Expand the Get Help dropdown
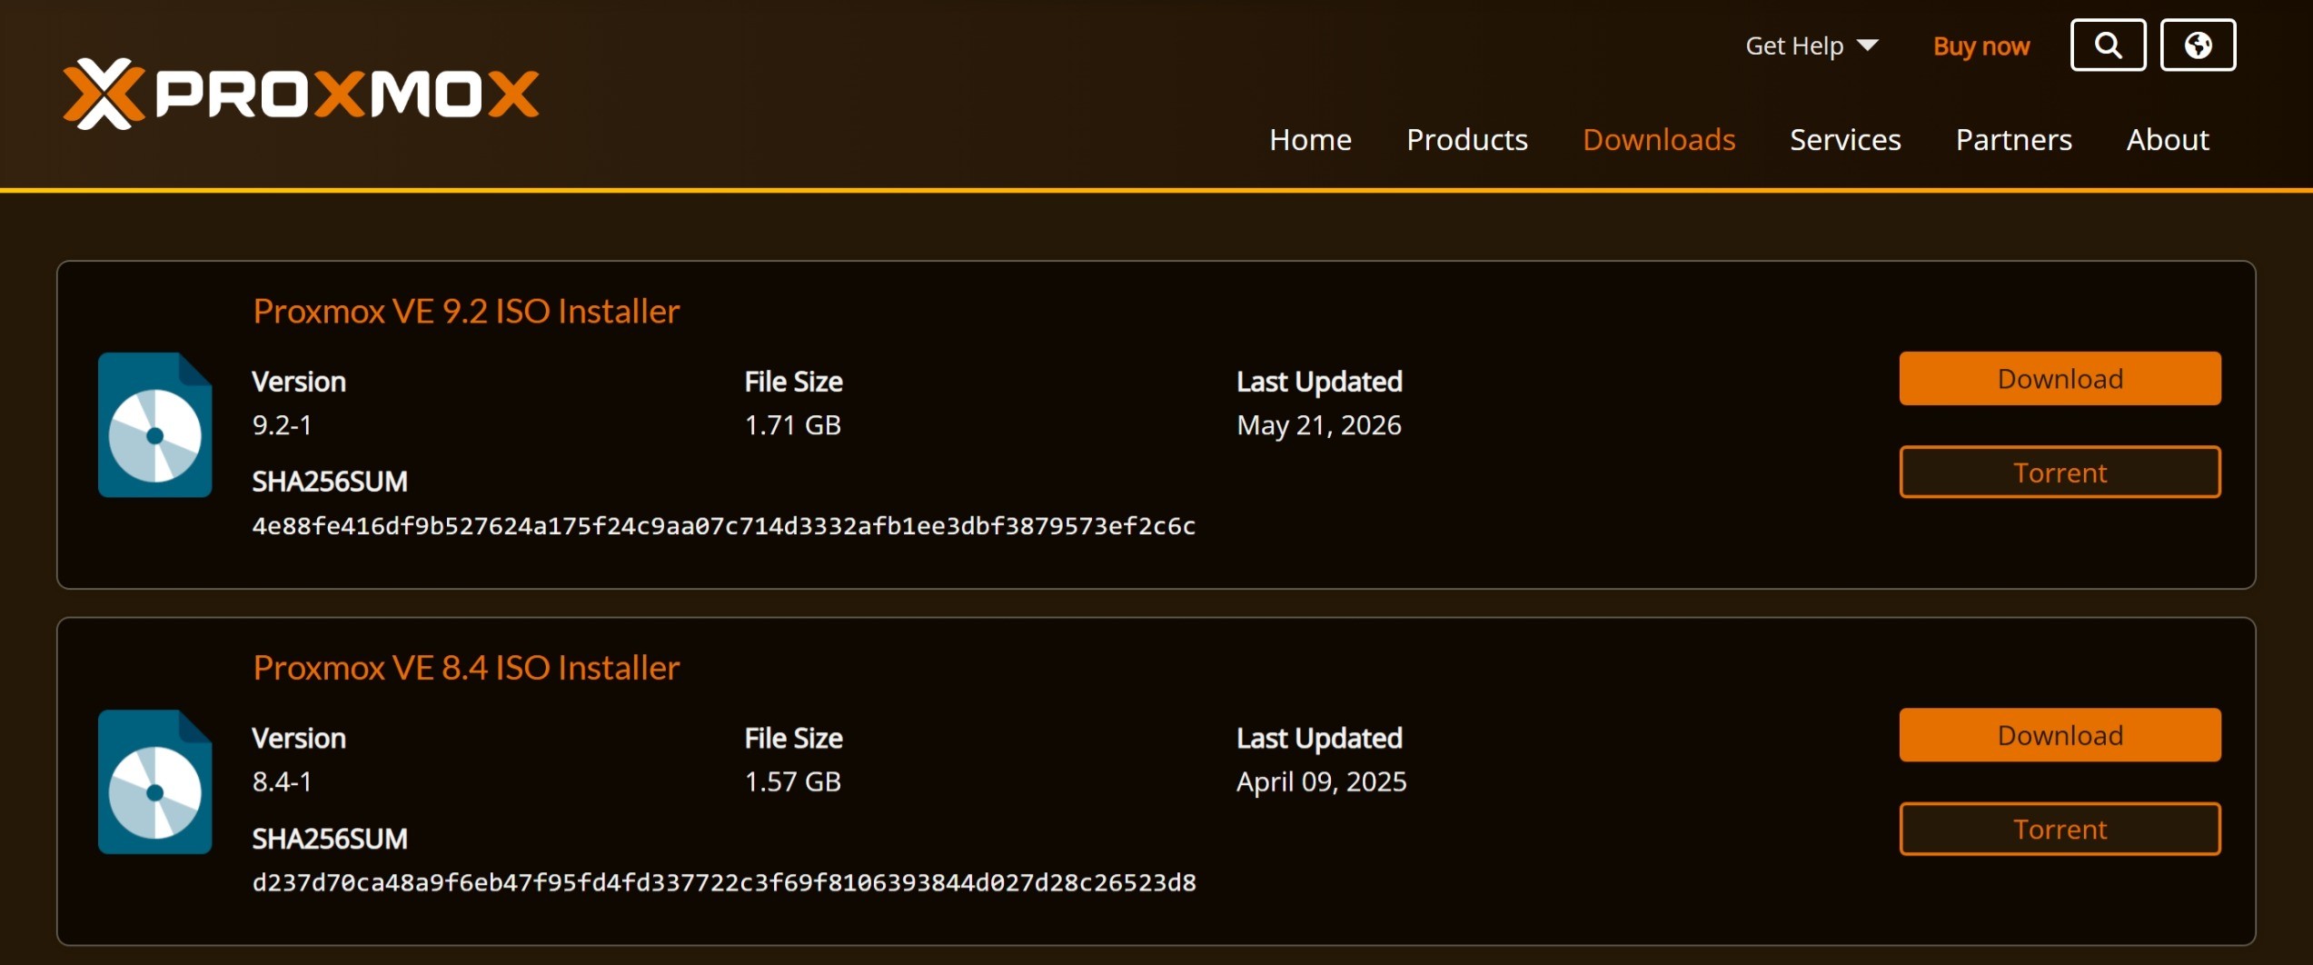Image resolution: width=2313 pixels, height=965 pixels. [x=1812, y=45]
